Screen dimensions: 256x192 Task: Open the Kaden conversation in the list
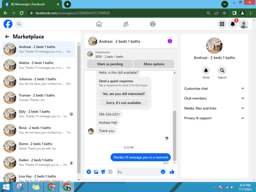(x=38, y=162)
